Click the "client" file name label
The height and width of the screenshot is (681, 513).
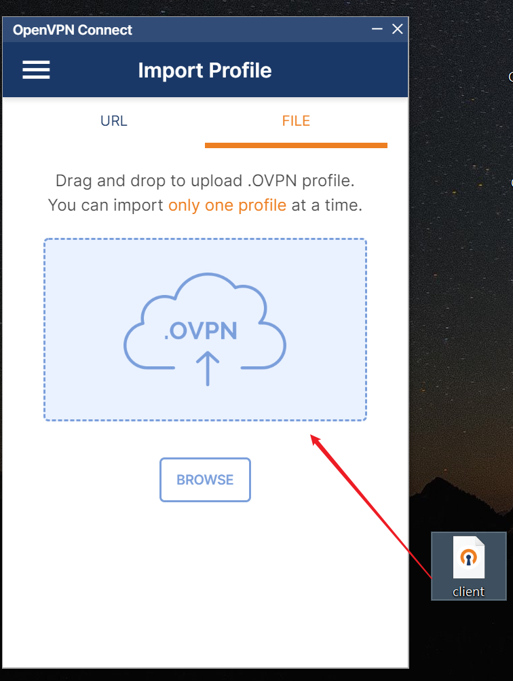click(x=468, y=591)
